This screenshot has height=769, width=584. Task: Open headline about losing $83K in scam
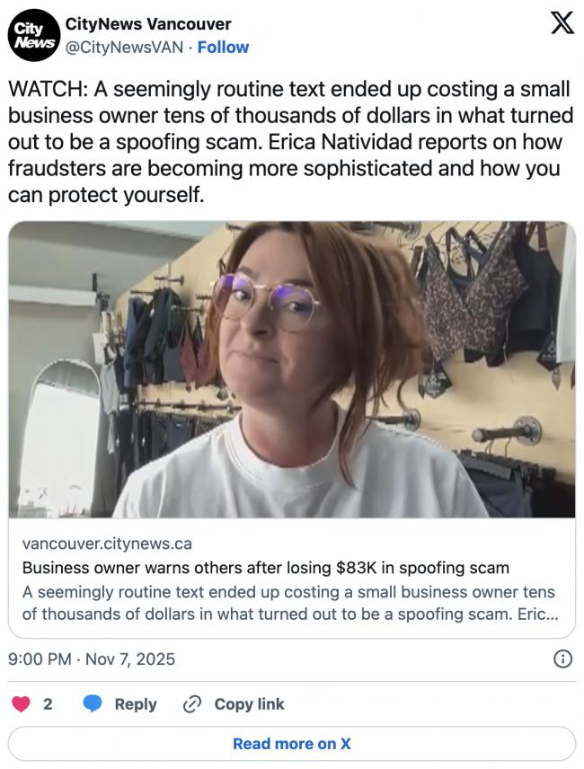click(265, 568)
